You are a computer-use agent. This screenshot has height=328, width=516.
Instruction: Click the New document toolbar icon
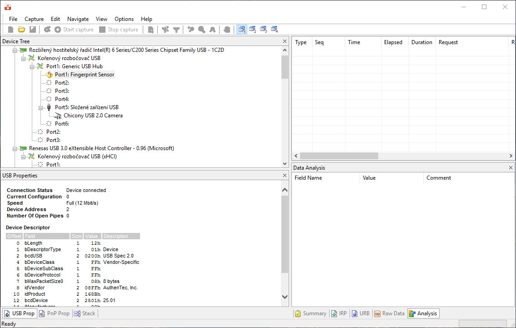(10, 30)
